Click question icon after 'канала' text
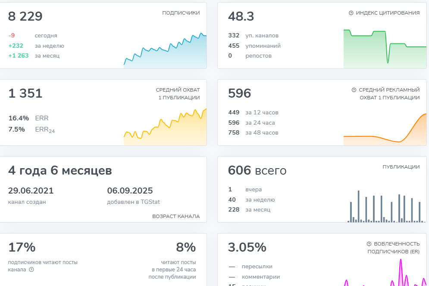The width and height of the screenshot is (429, 286). pyautogui.click(x=31, y=270)
